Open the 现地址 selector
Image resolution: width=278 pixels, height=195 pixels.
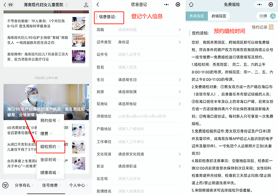coord(139,104)
